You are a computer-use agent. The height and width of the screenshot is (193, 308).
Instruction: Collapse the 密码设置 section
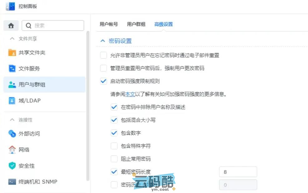click(x=102, y=41)
